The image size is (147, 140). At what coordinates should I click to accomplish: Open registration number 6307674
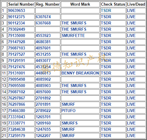43,17
